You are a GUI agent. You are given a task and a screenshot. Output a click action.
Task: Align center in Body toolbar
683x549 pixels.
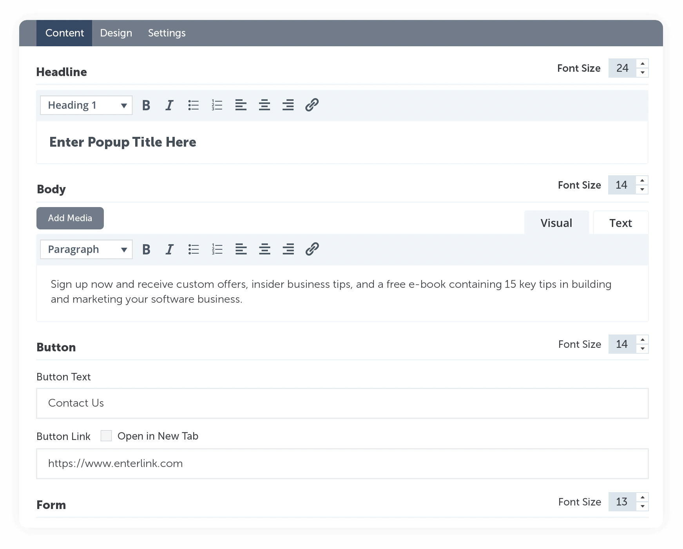pos(265,249)
